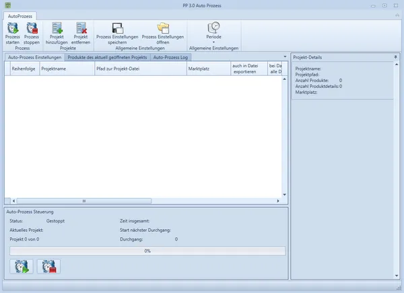Switch to Auto-Prozess Einstellungen tab
The height and width of the screenshot is (293, 404).
(x=34, y=57)
